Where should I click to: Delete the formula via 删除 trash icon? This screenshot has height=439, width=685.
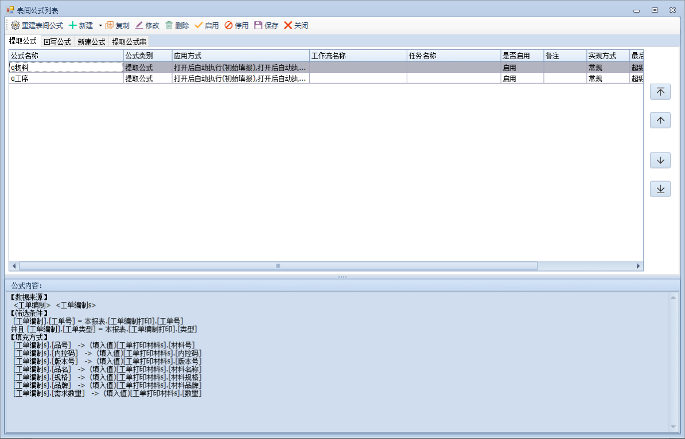(x=169, y=26)
